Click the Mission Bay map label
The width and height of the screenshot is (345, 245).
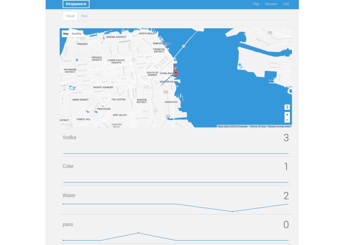167,81
